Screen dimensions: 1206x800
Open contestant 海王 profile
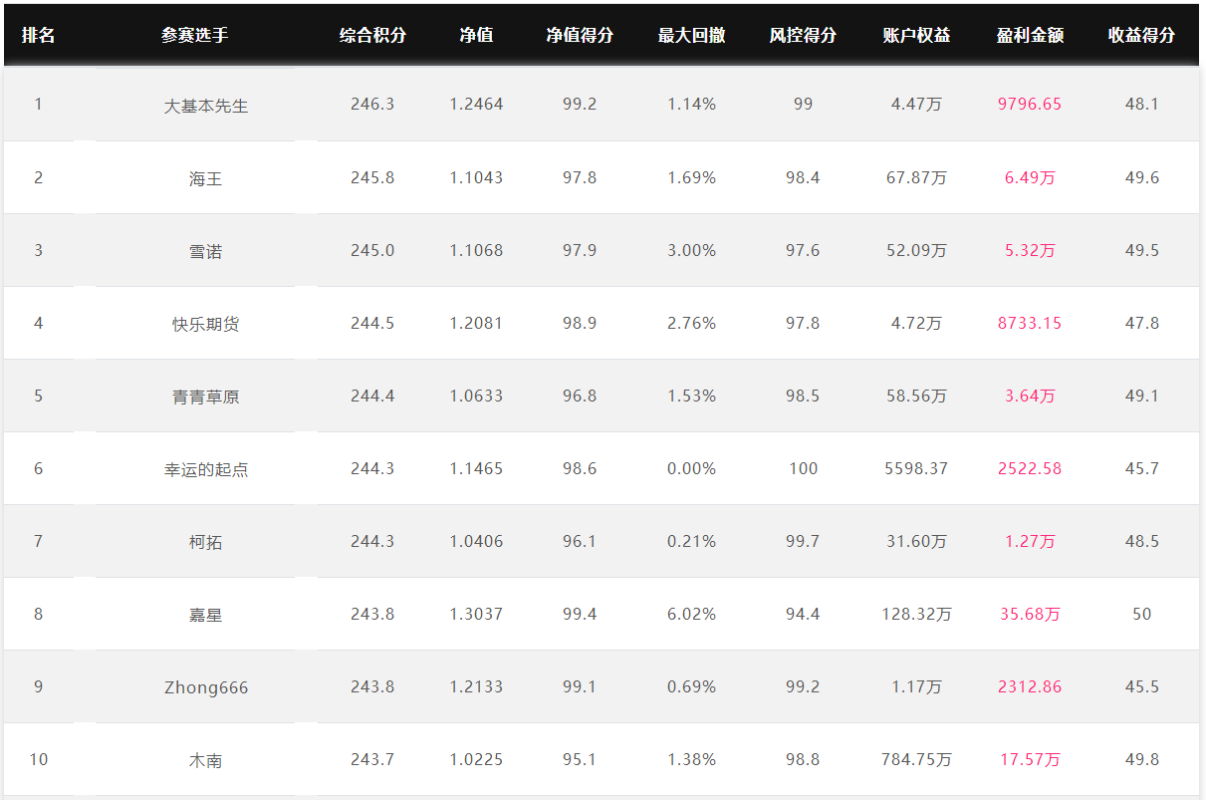206,178
